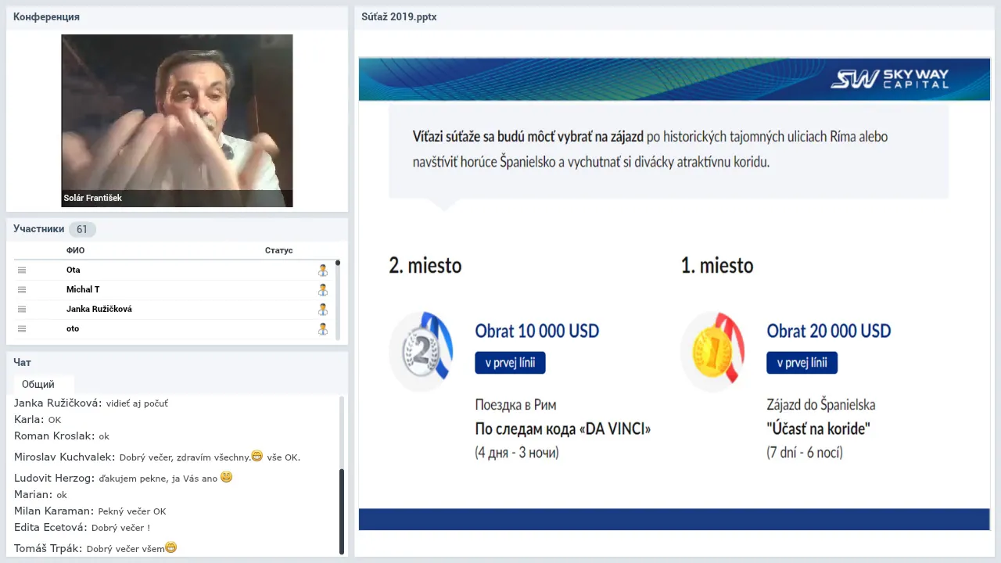Click Solár František's webcam video
Viewport: 1001px width, 563px height.
(x=177, y=120)
